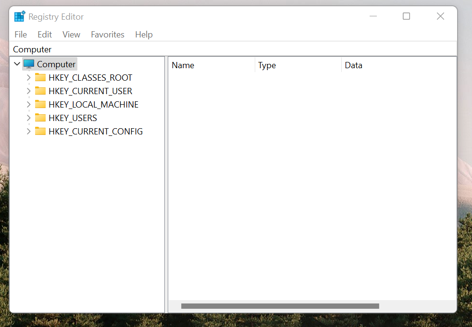Viewport: 472px width, 327px height.
Task: Sort by the Type column header
Action: pyautogui.click(x=298, y=65)
